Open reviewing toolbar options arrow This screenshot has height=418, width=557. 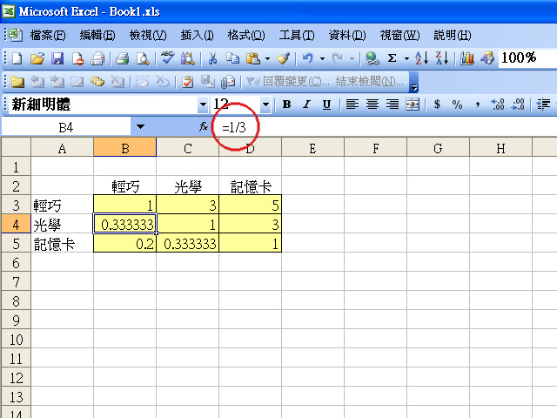(x=414, y=83)
